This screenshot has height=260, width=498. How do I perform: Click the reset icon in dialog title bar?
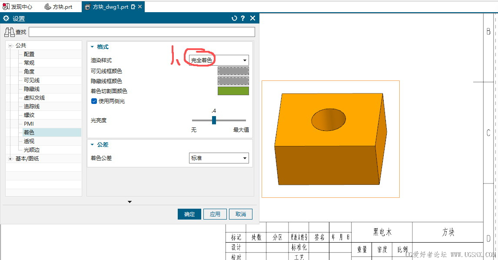pyautogui.click(x=235, y=18)
